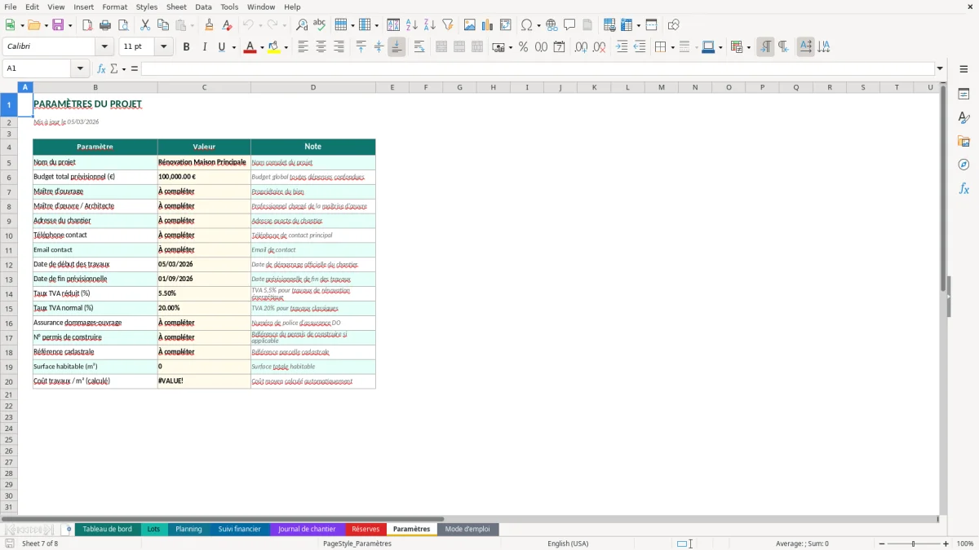Toggle Underline formatting

click(x=221, y=47)
